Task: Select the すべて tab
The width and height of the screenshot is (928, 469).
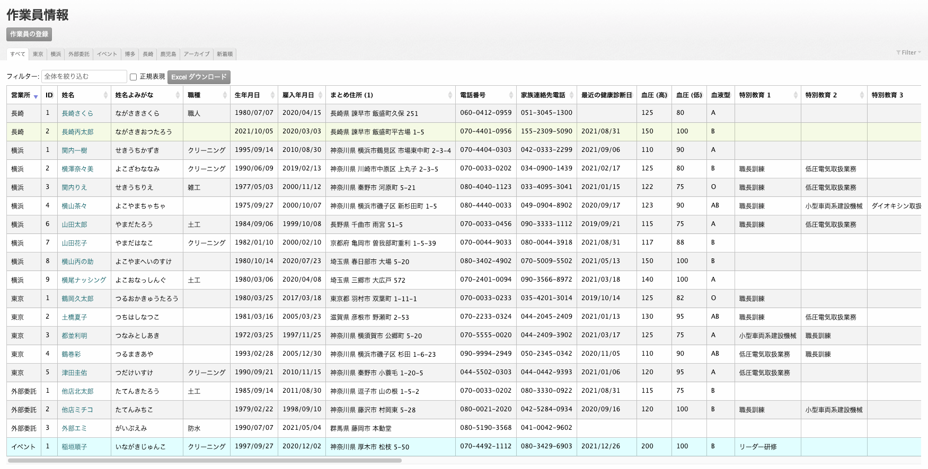Action: click(17, 54)
